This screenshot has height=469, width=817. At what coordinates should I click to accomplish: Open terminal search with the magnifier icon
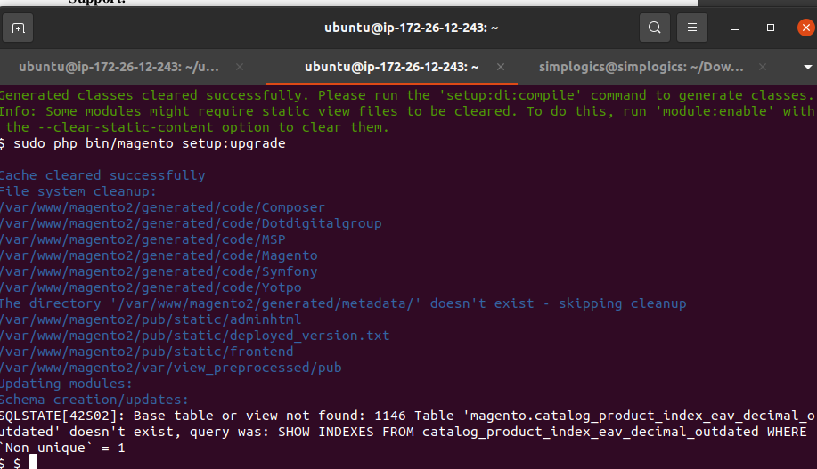tap(654, 28)
